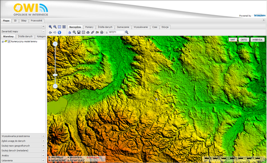This screenshot has height=163, width=267.
Task: Click the zoom in magnifier icon
Action: tap(50, 27)
